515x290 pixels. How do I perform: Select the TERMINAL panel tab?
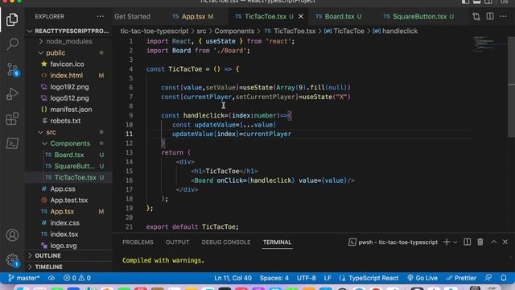pyautogui.click(x=277, y=242)
